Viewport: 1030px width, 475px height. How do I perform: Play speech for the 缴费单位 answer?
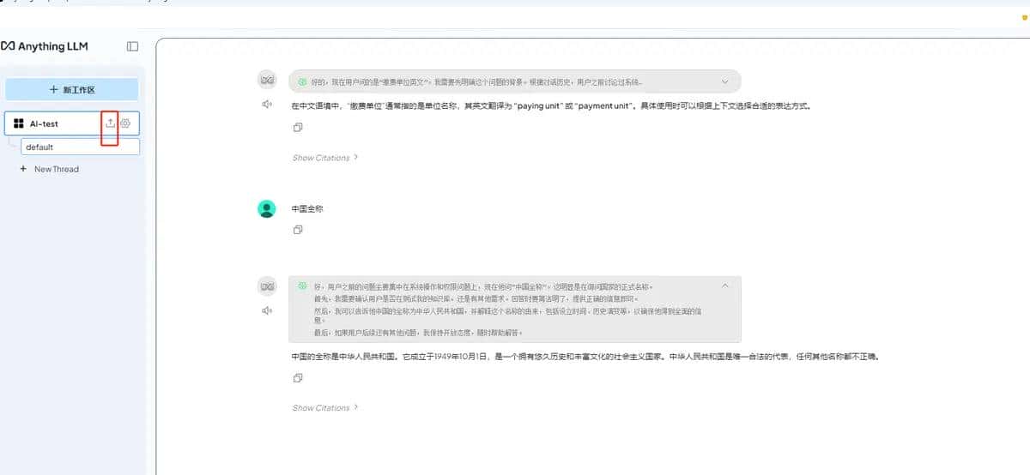(267, 105)
